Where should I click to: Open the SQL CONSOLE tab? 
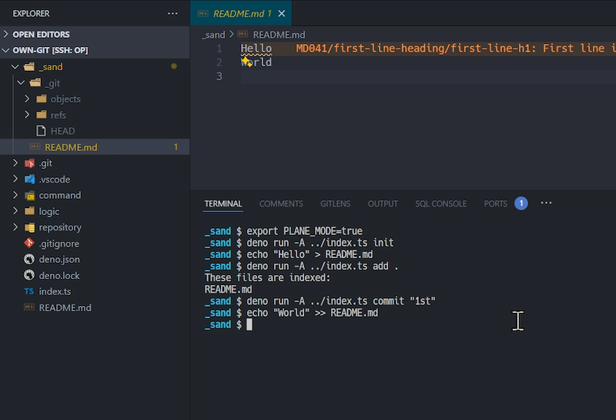coord(440,203)
